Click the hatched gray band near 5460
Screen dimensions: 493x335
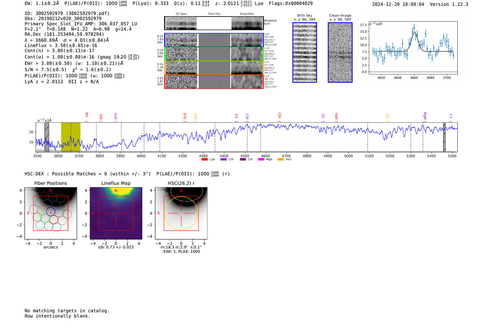444,137
